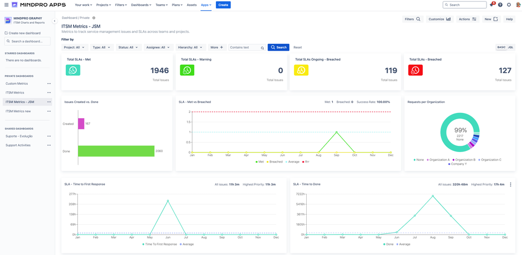Screen dimensions: 522x255
Task: Open the three-dot menu on SLA - Time to Done
Action: point(511,184)
